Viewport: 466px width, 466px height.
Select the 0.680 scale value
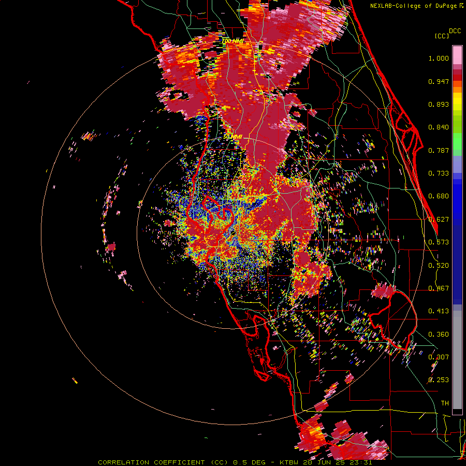439,196
